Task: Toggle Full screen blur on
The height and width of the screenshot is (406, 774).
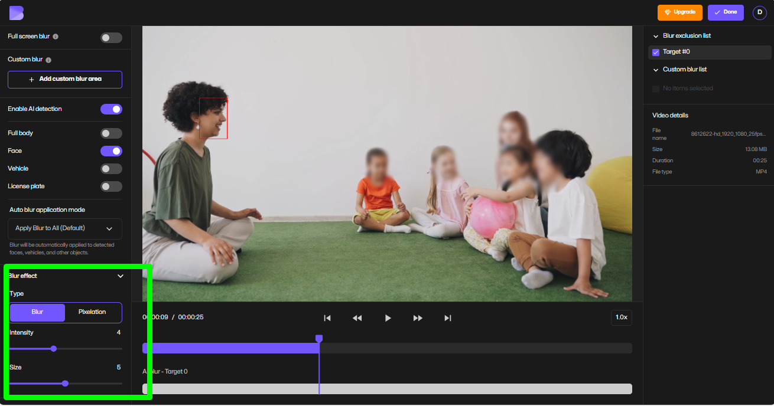Action: 111,38
